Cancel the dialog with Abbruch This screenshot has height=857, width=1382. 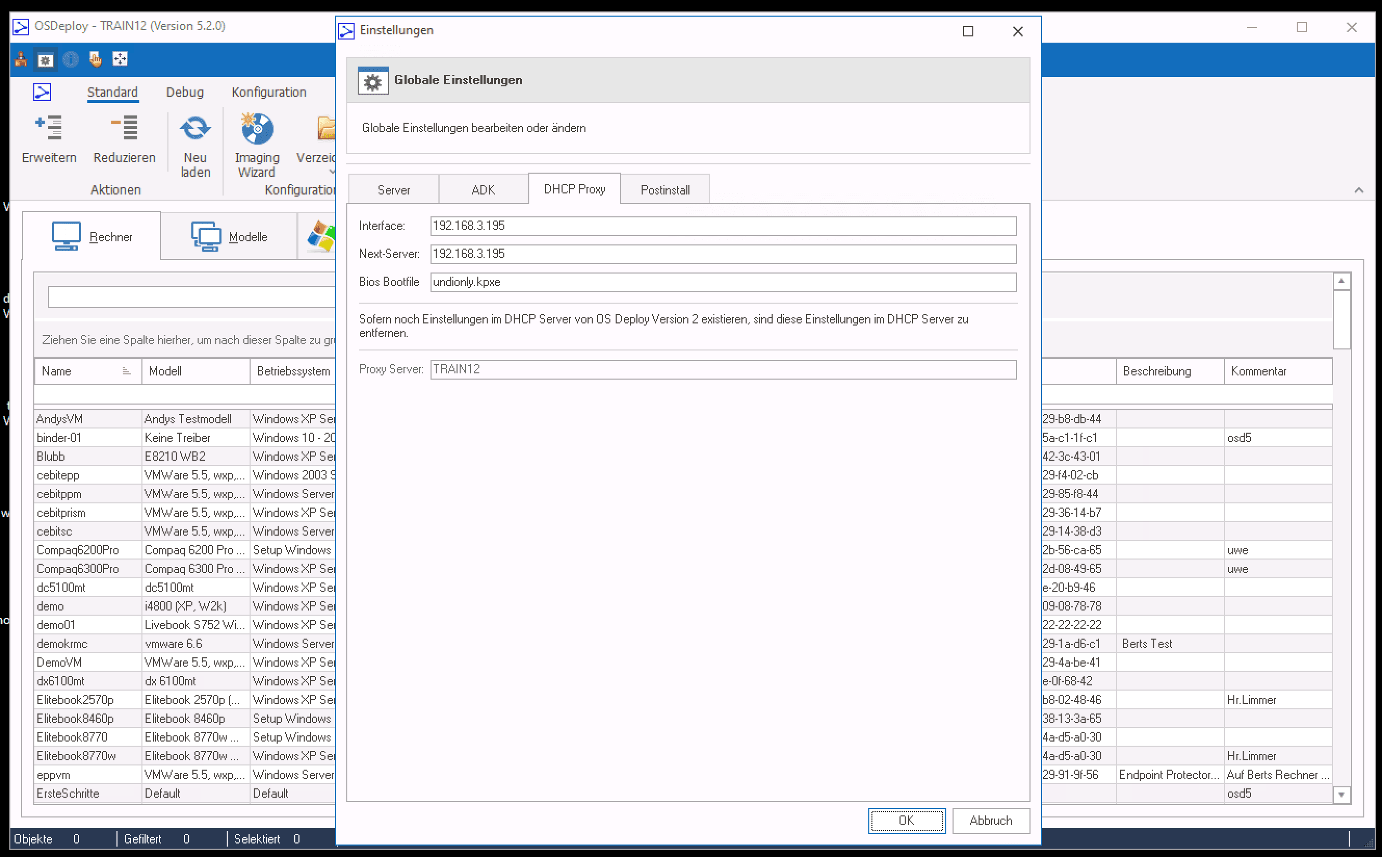[x=990, y=820]
